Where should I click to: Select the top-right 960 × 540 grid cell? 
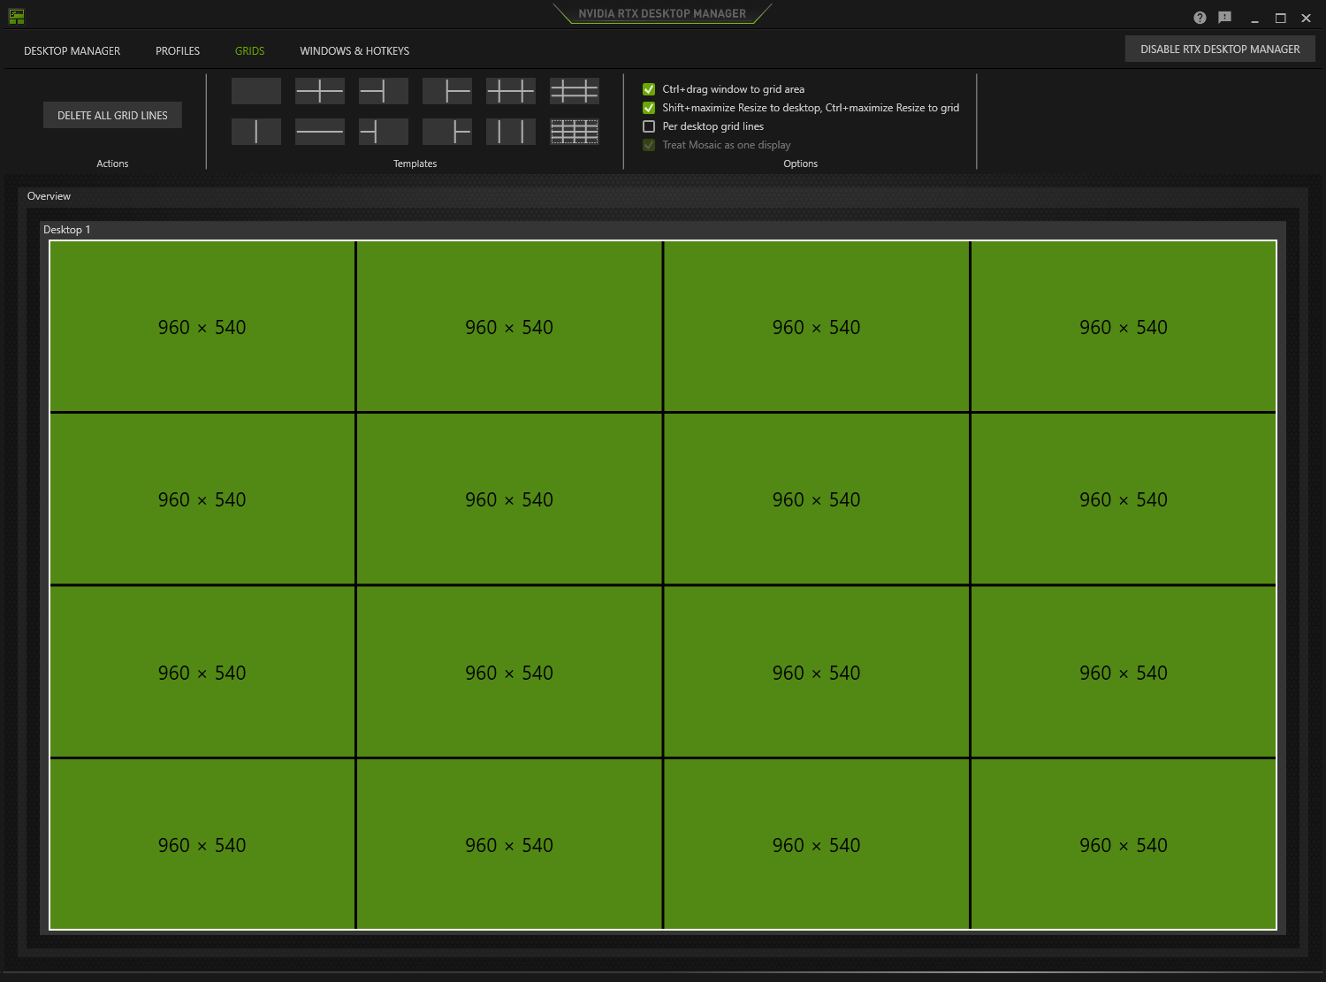pyautogui.click(x=1124, y=326)
